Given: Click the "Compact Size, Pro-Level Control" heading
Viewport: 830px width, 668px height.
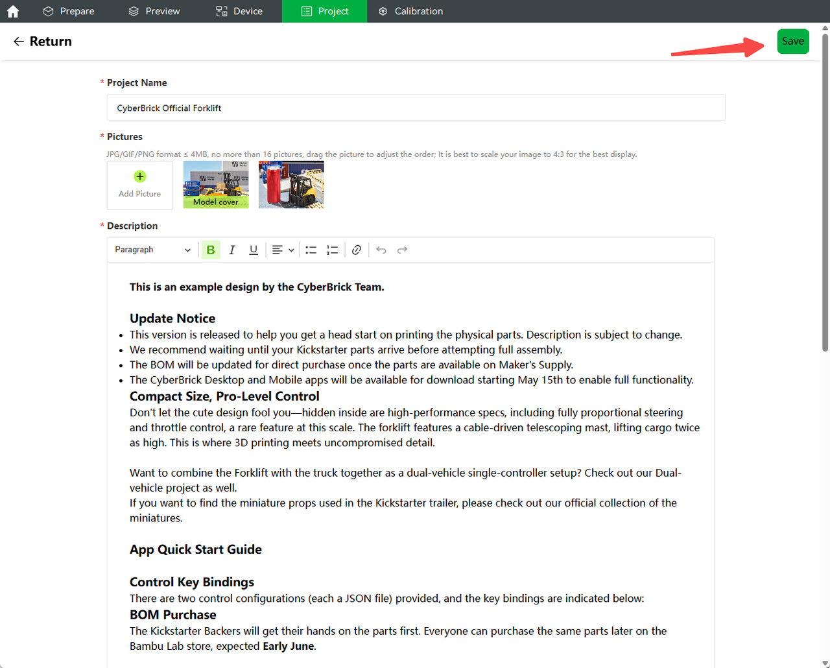Looking at the screenshot, I should (x=224, y=396).
